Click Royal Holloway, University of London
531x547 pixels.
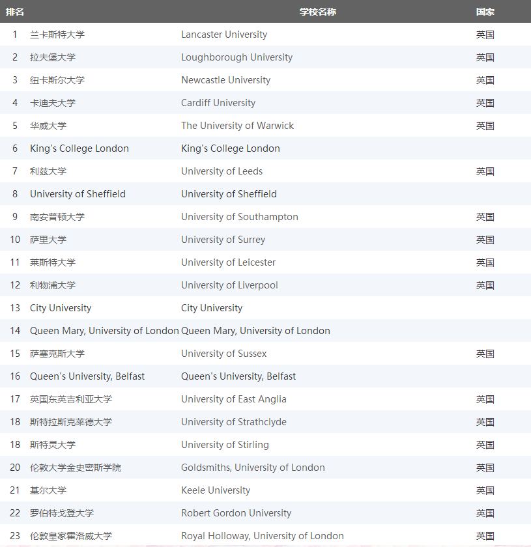262,536
